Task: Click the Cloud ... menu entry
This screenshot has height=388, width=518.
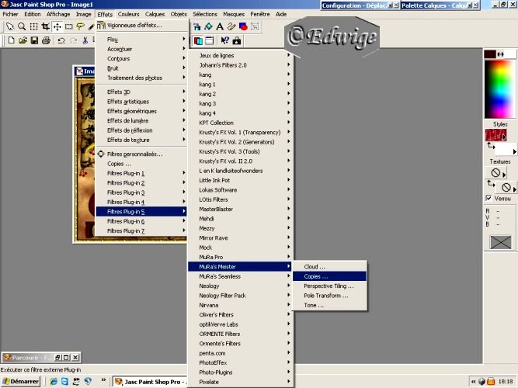Action: click(330, 267)
